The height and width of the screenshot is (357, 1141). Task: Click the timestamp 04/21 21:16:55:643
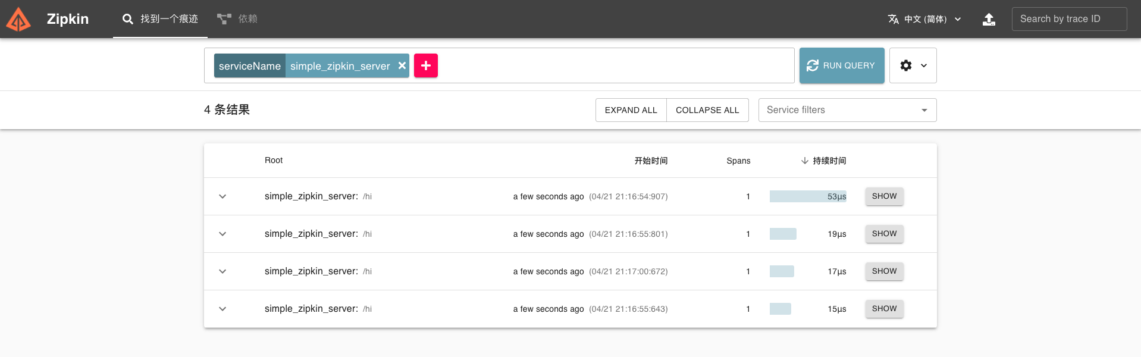pyautogui.click(x=628, y=309)
